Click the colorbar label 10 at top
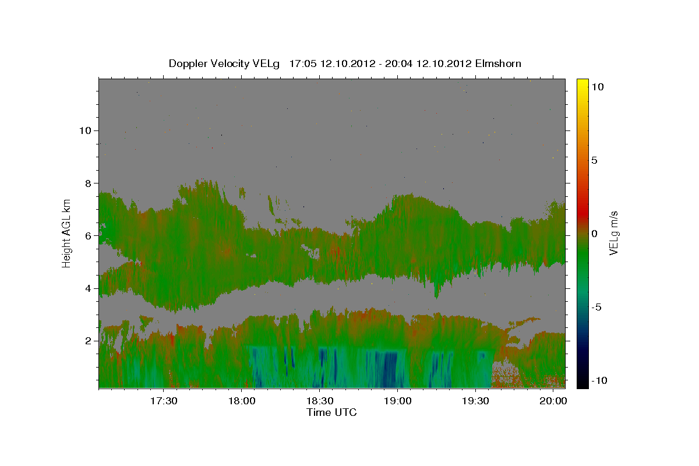 598,86
